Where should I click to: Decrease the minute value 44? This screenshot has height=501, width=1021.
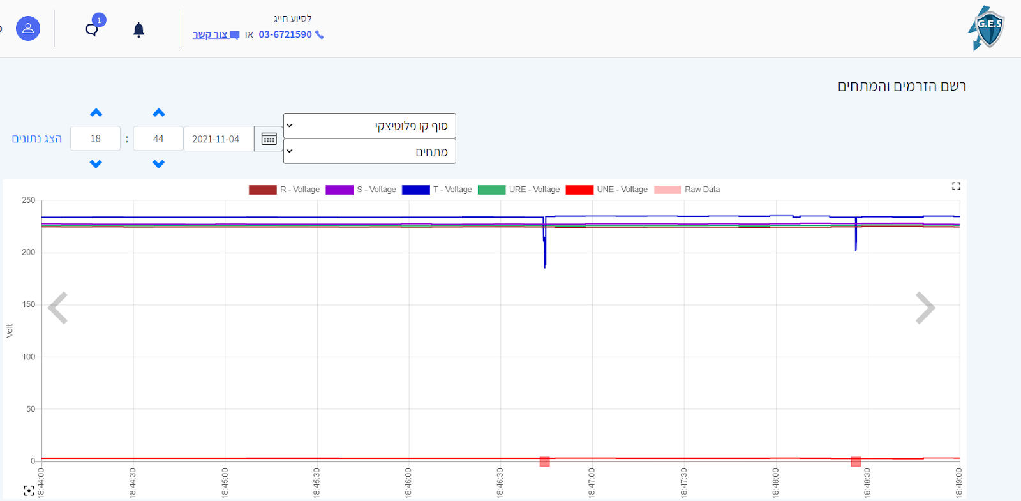(159, 164)
